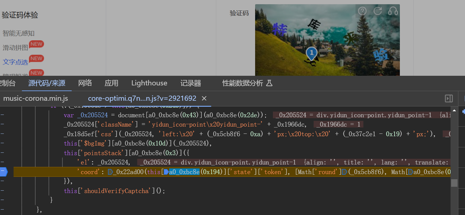
Task: Switch to audio captcha via headphones icon
Action: coord(393,11)
